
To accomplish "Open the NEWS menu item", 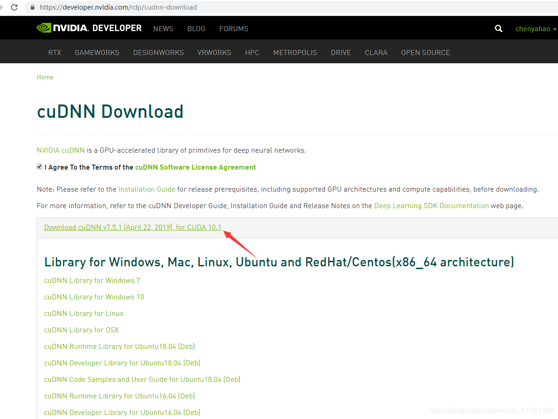I will [x=163, y=28].
